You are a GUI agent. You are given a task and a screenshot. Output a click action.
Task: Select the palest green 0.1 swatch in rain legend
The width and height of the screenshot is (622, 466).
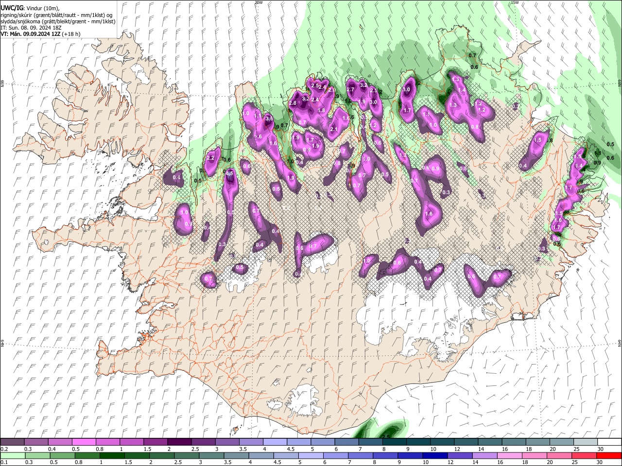point(12,456)
